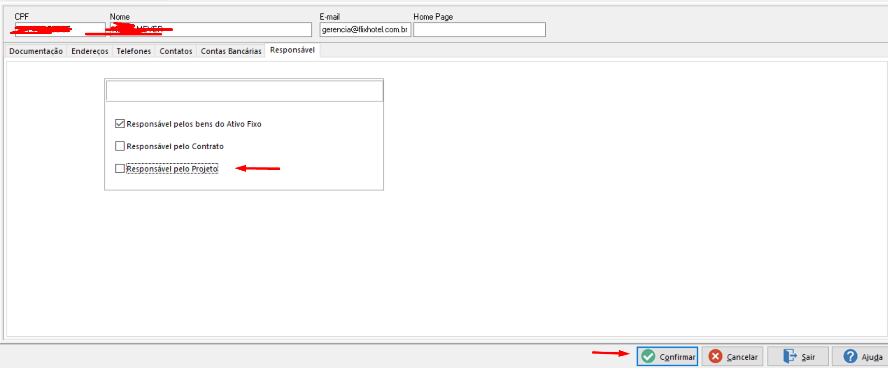Image resolution: width=888 pixels, height=368 pixels.
Task: Check Responsável pelo Contrato box
Action: [x=120, y=146]
